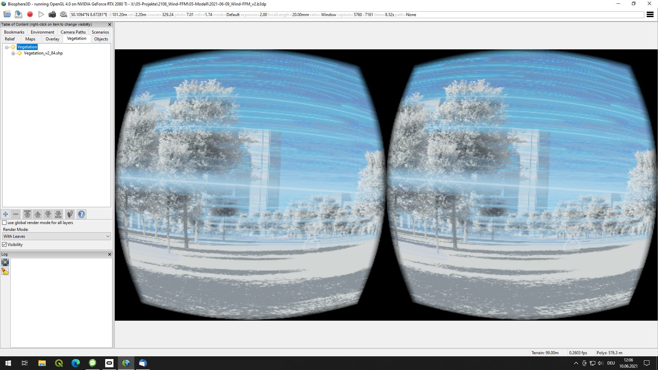This screenshot has width=658, height=370.
Task: Move selected layer down one step
Action: point(48,214)
